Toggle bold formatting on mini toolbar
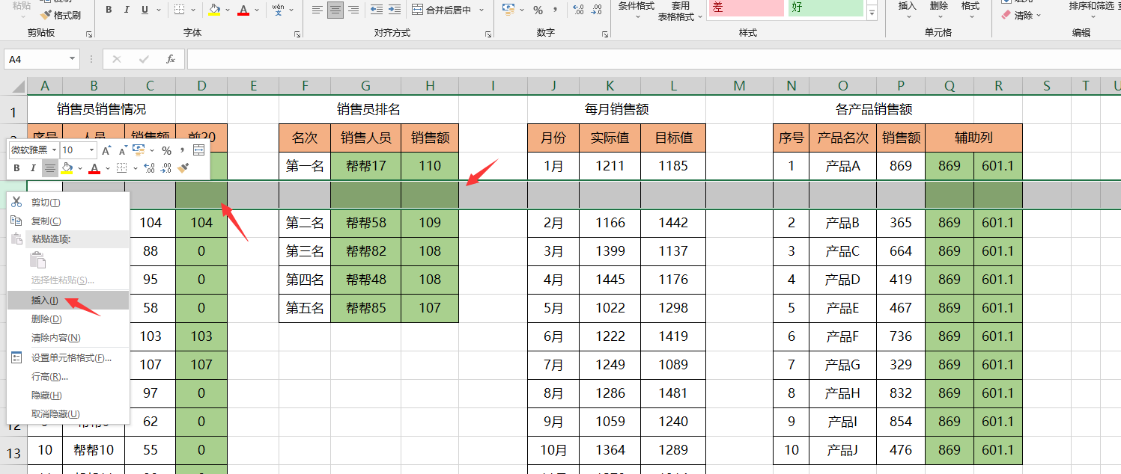The width and height of the screenshot is (1121, 474). (x=16, y=168)
